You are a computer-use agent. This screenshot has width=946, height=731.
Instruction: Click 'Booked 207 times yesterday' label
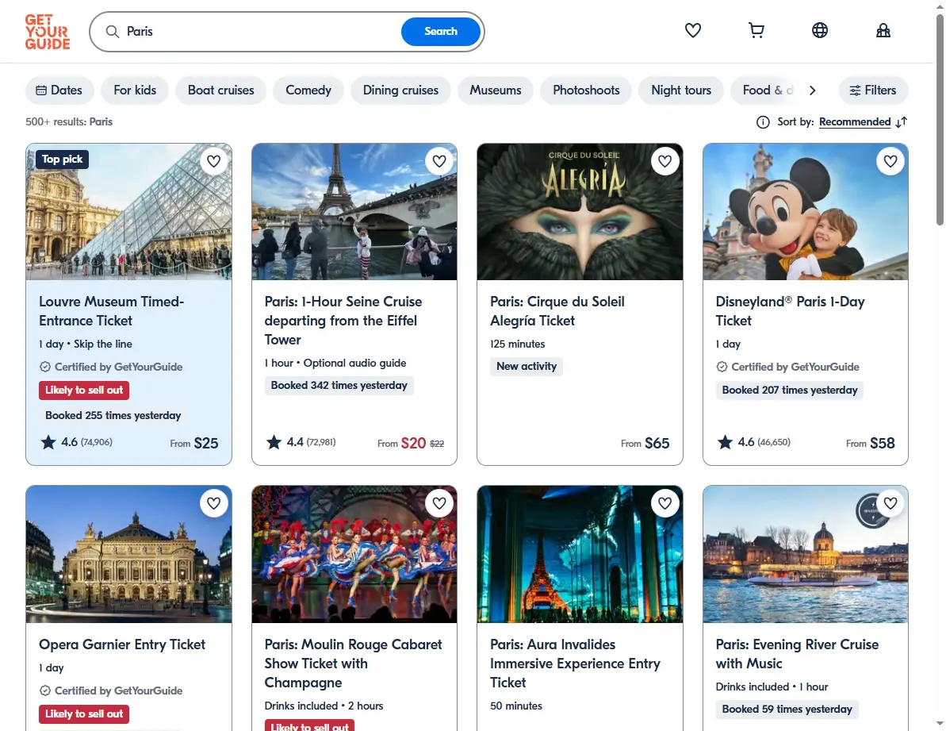click(790, 390)
